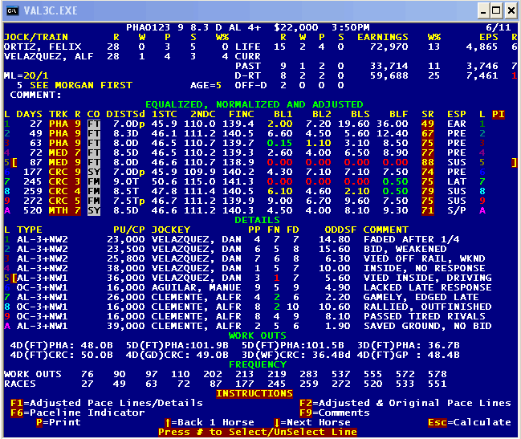
Task: Click the $22,000 purse value
Action: 296,27
